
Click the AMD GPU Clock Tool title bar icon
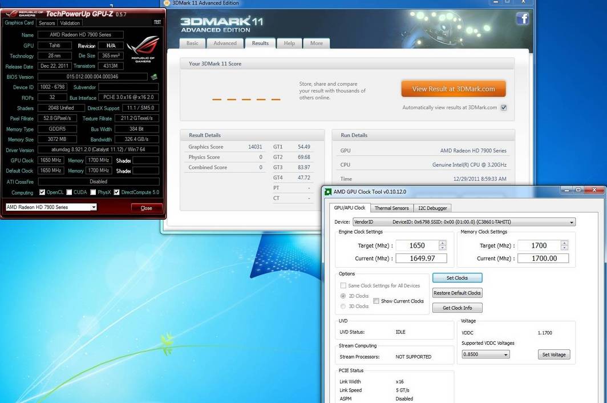pos(328,190)
